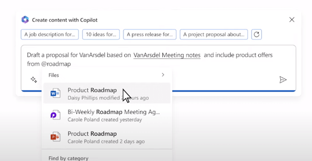The image size is (312, 161).
Task: Use the "A job description for..." suggestion
Action: [50, 34]
